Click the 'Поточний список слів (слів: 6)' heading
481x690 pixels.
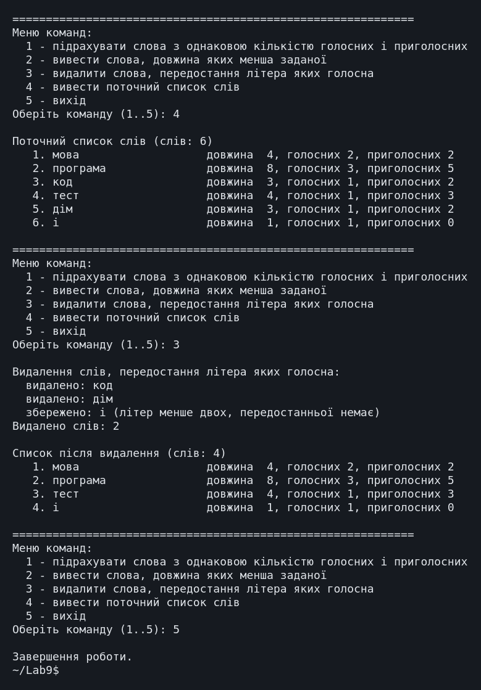coord(112,141)
